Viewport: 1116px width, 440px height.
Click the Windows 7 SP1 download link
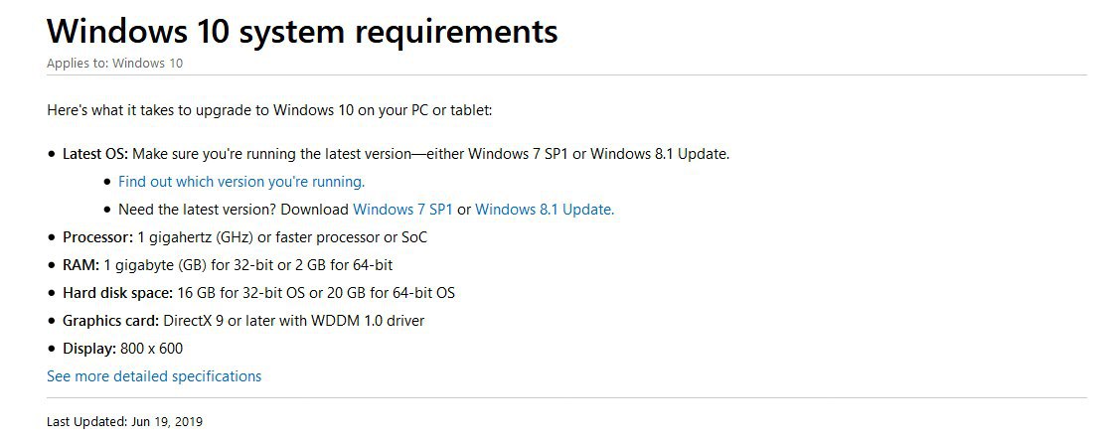pyautogui.click(x=402, y=210)
